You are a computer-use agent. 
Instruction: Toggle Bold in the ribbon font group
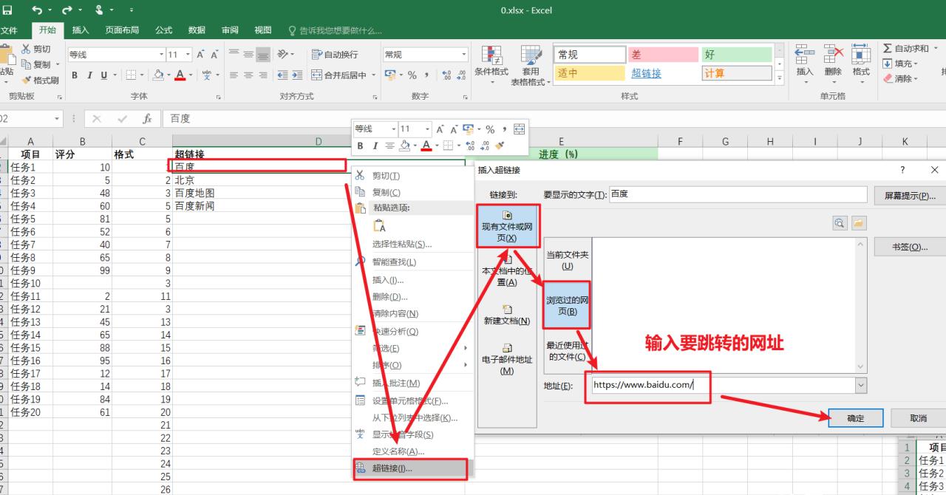pyautogui.click(x=75, y=75)
